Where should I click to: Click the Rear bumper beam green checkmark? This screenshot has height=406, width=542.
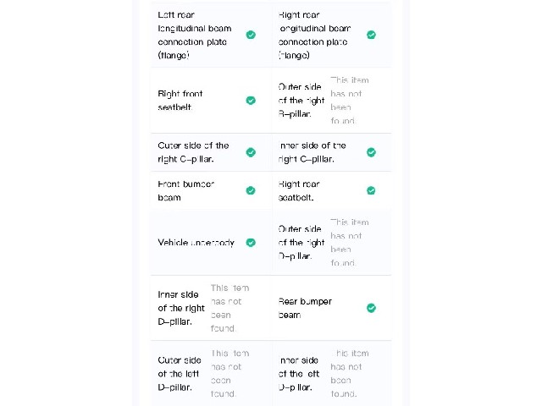pyautogui.click(x=371, y=308)
